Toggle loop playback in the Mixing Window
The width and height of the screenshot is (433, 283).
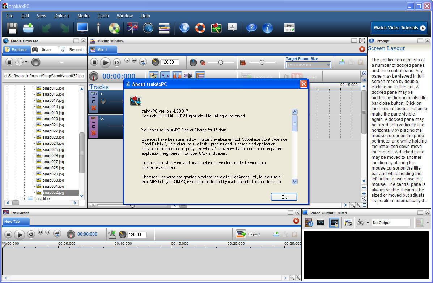[x=116, y=62]
